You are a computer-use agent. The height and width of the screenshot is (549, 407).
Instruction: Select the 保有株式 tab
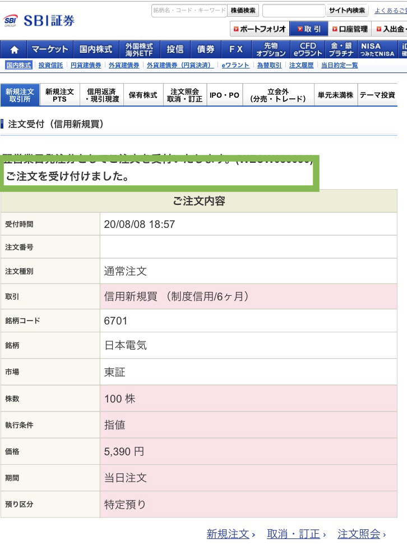point(143,95)
